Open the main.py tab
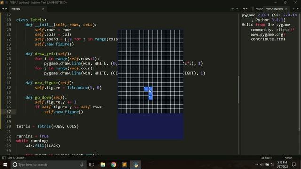The height and width of the screenshot is (169, 301). tap(16, 9)
